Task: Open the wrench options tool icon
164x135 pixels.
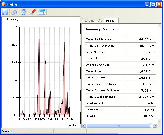Action: click(x=33, y=12)
